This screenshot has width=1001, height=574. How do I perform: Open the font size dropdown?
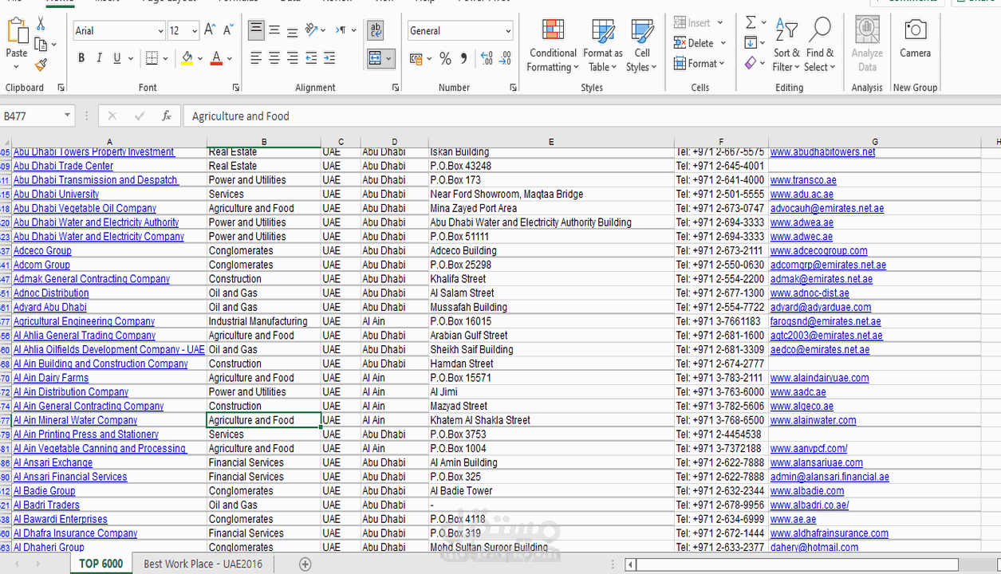(194, 31)
